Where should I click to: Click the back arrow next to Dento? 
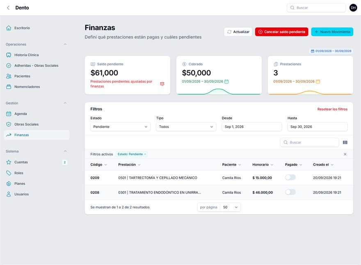coord(8,8)
